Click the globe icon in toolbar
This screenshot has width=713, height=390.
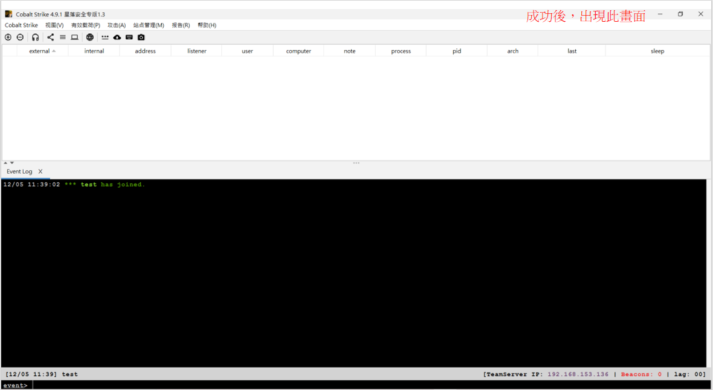click(x=90, y=37)
